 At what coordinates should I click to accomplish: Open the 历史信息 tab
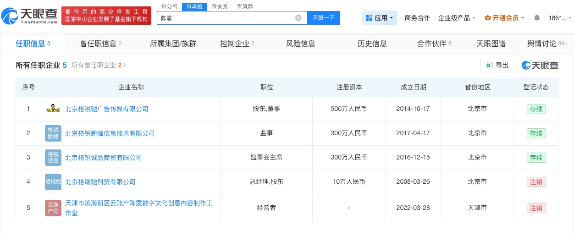[372, 44]
